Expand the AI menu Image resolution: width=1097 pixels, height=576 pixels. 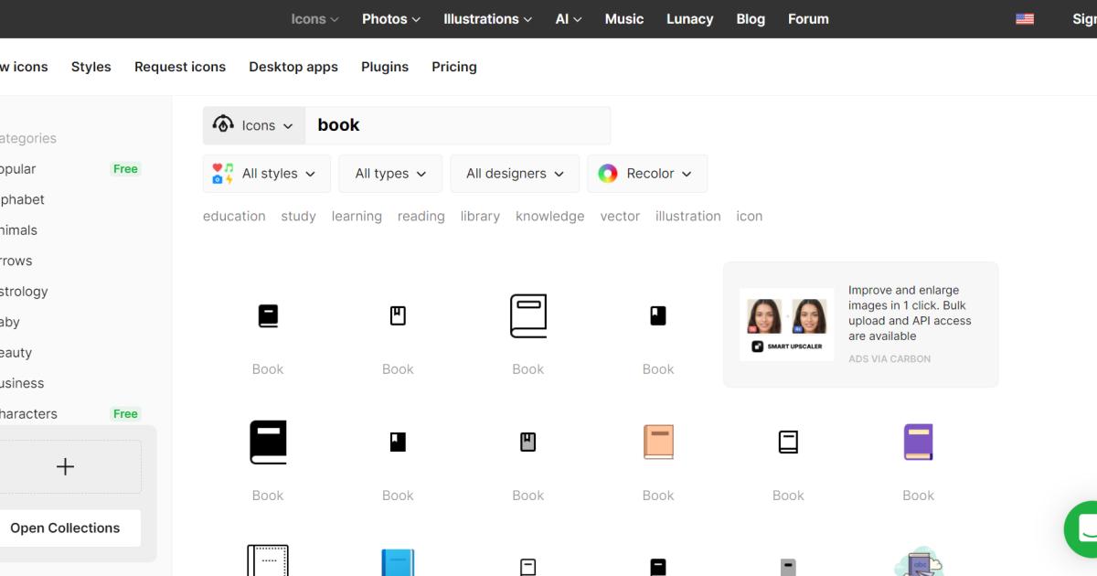[569, 19]
